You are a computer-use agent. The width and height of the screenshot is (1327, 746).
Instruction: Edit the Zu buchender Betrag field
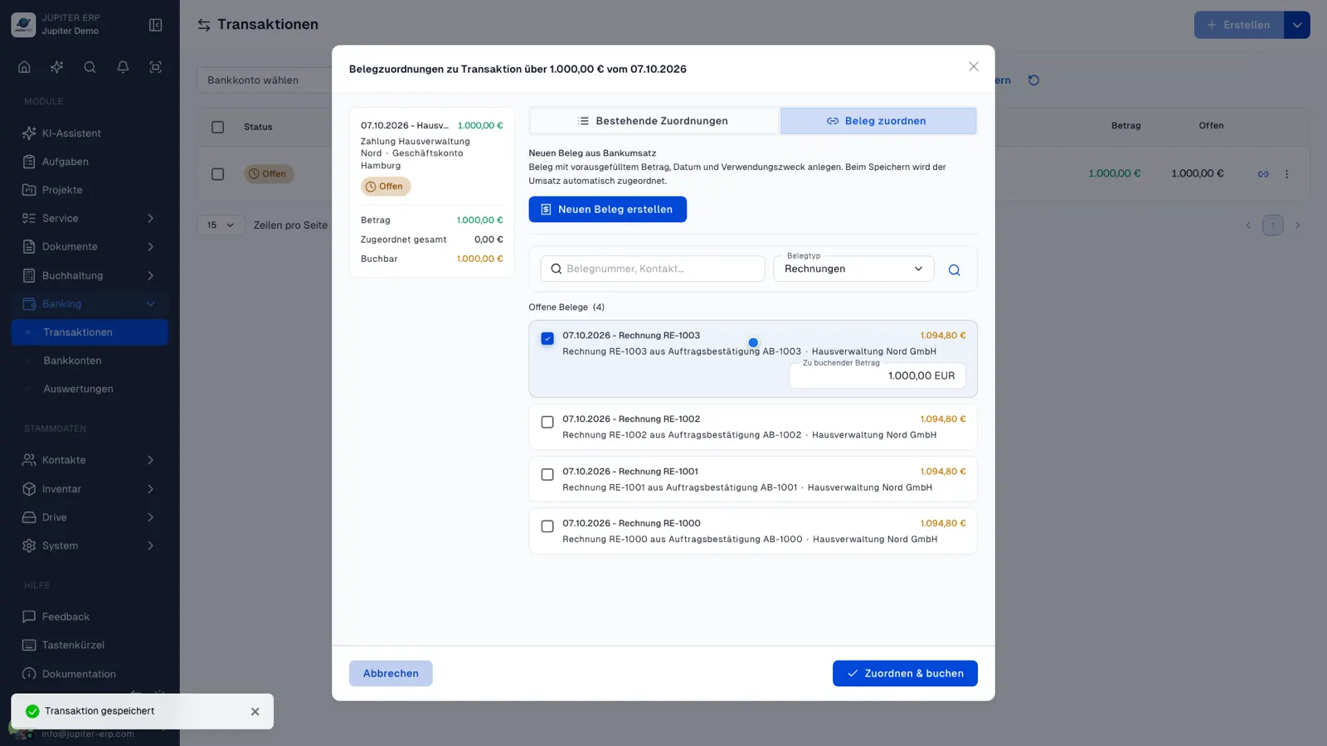[x=877, y=375]
